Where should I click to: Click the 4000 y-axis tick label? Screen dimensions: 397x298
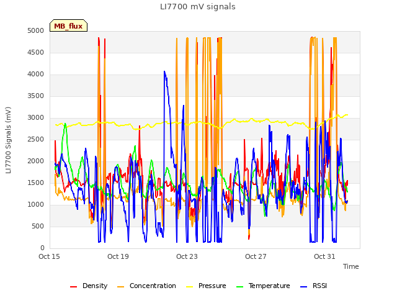pos(36,74)
